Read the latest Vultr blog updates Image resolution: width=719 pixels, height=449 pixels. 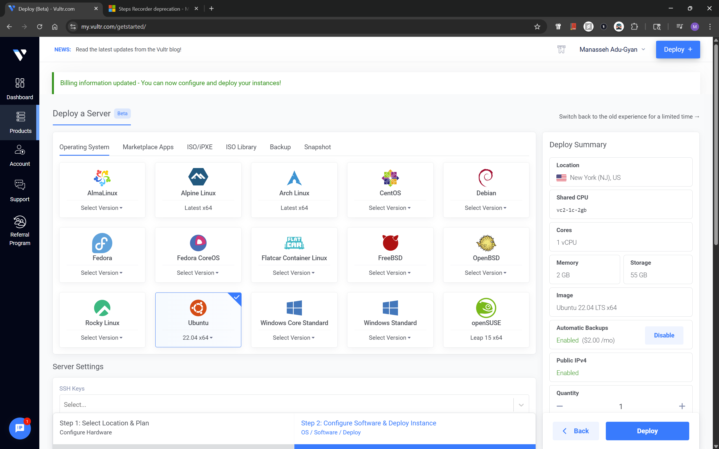pyautogui.click(x=128, y=49)
